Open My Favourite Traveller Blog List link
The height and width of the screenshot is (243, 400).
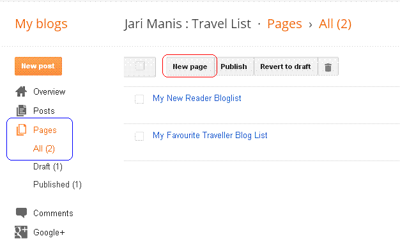click(x=210, y=136)
